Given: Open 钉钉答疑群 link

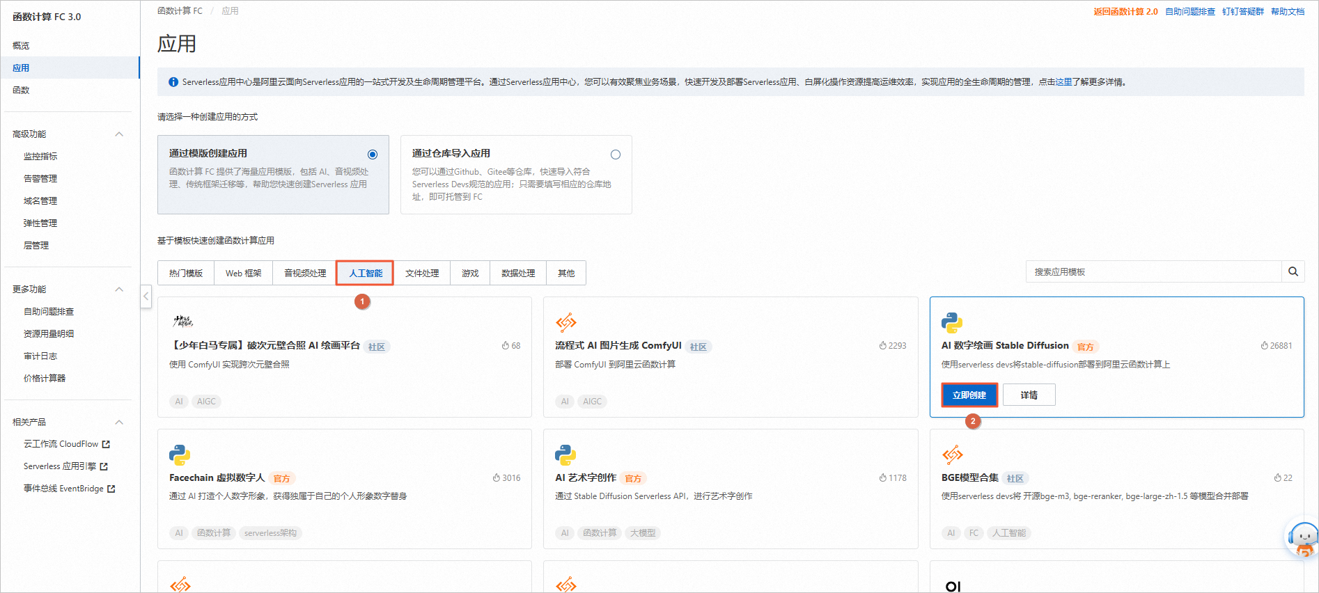Looking at the screenshot, I should [x=1243, y=11].
